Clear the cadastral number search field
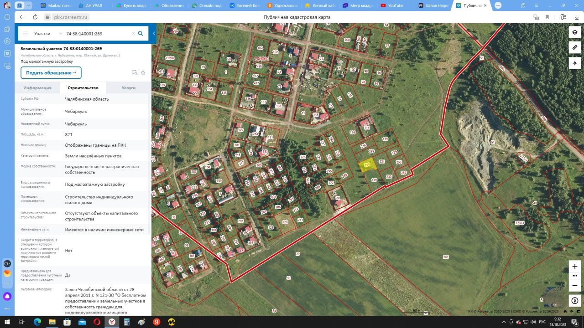 pyautogui.click(x=133, y=33)
